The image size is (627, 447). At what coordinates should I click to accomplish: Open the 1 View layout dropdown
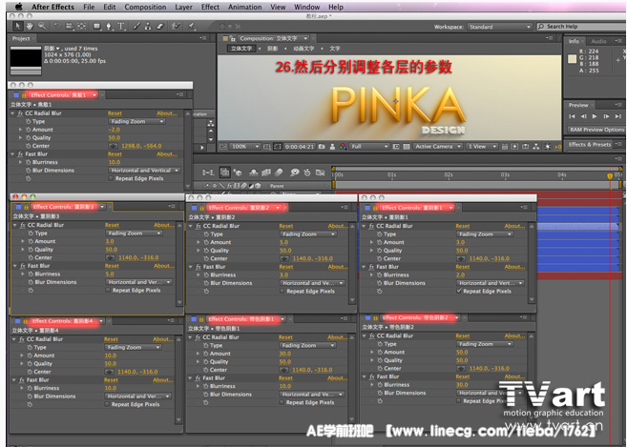(482, 147)
